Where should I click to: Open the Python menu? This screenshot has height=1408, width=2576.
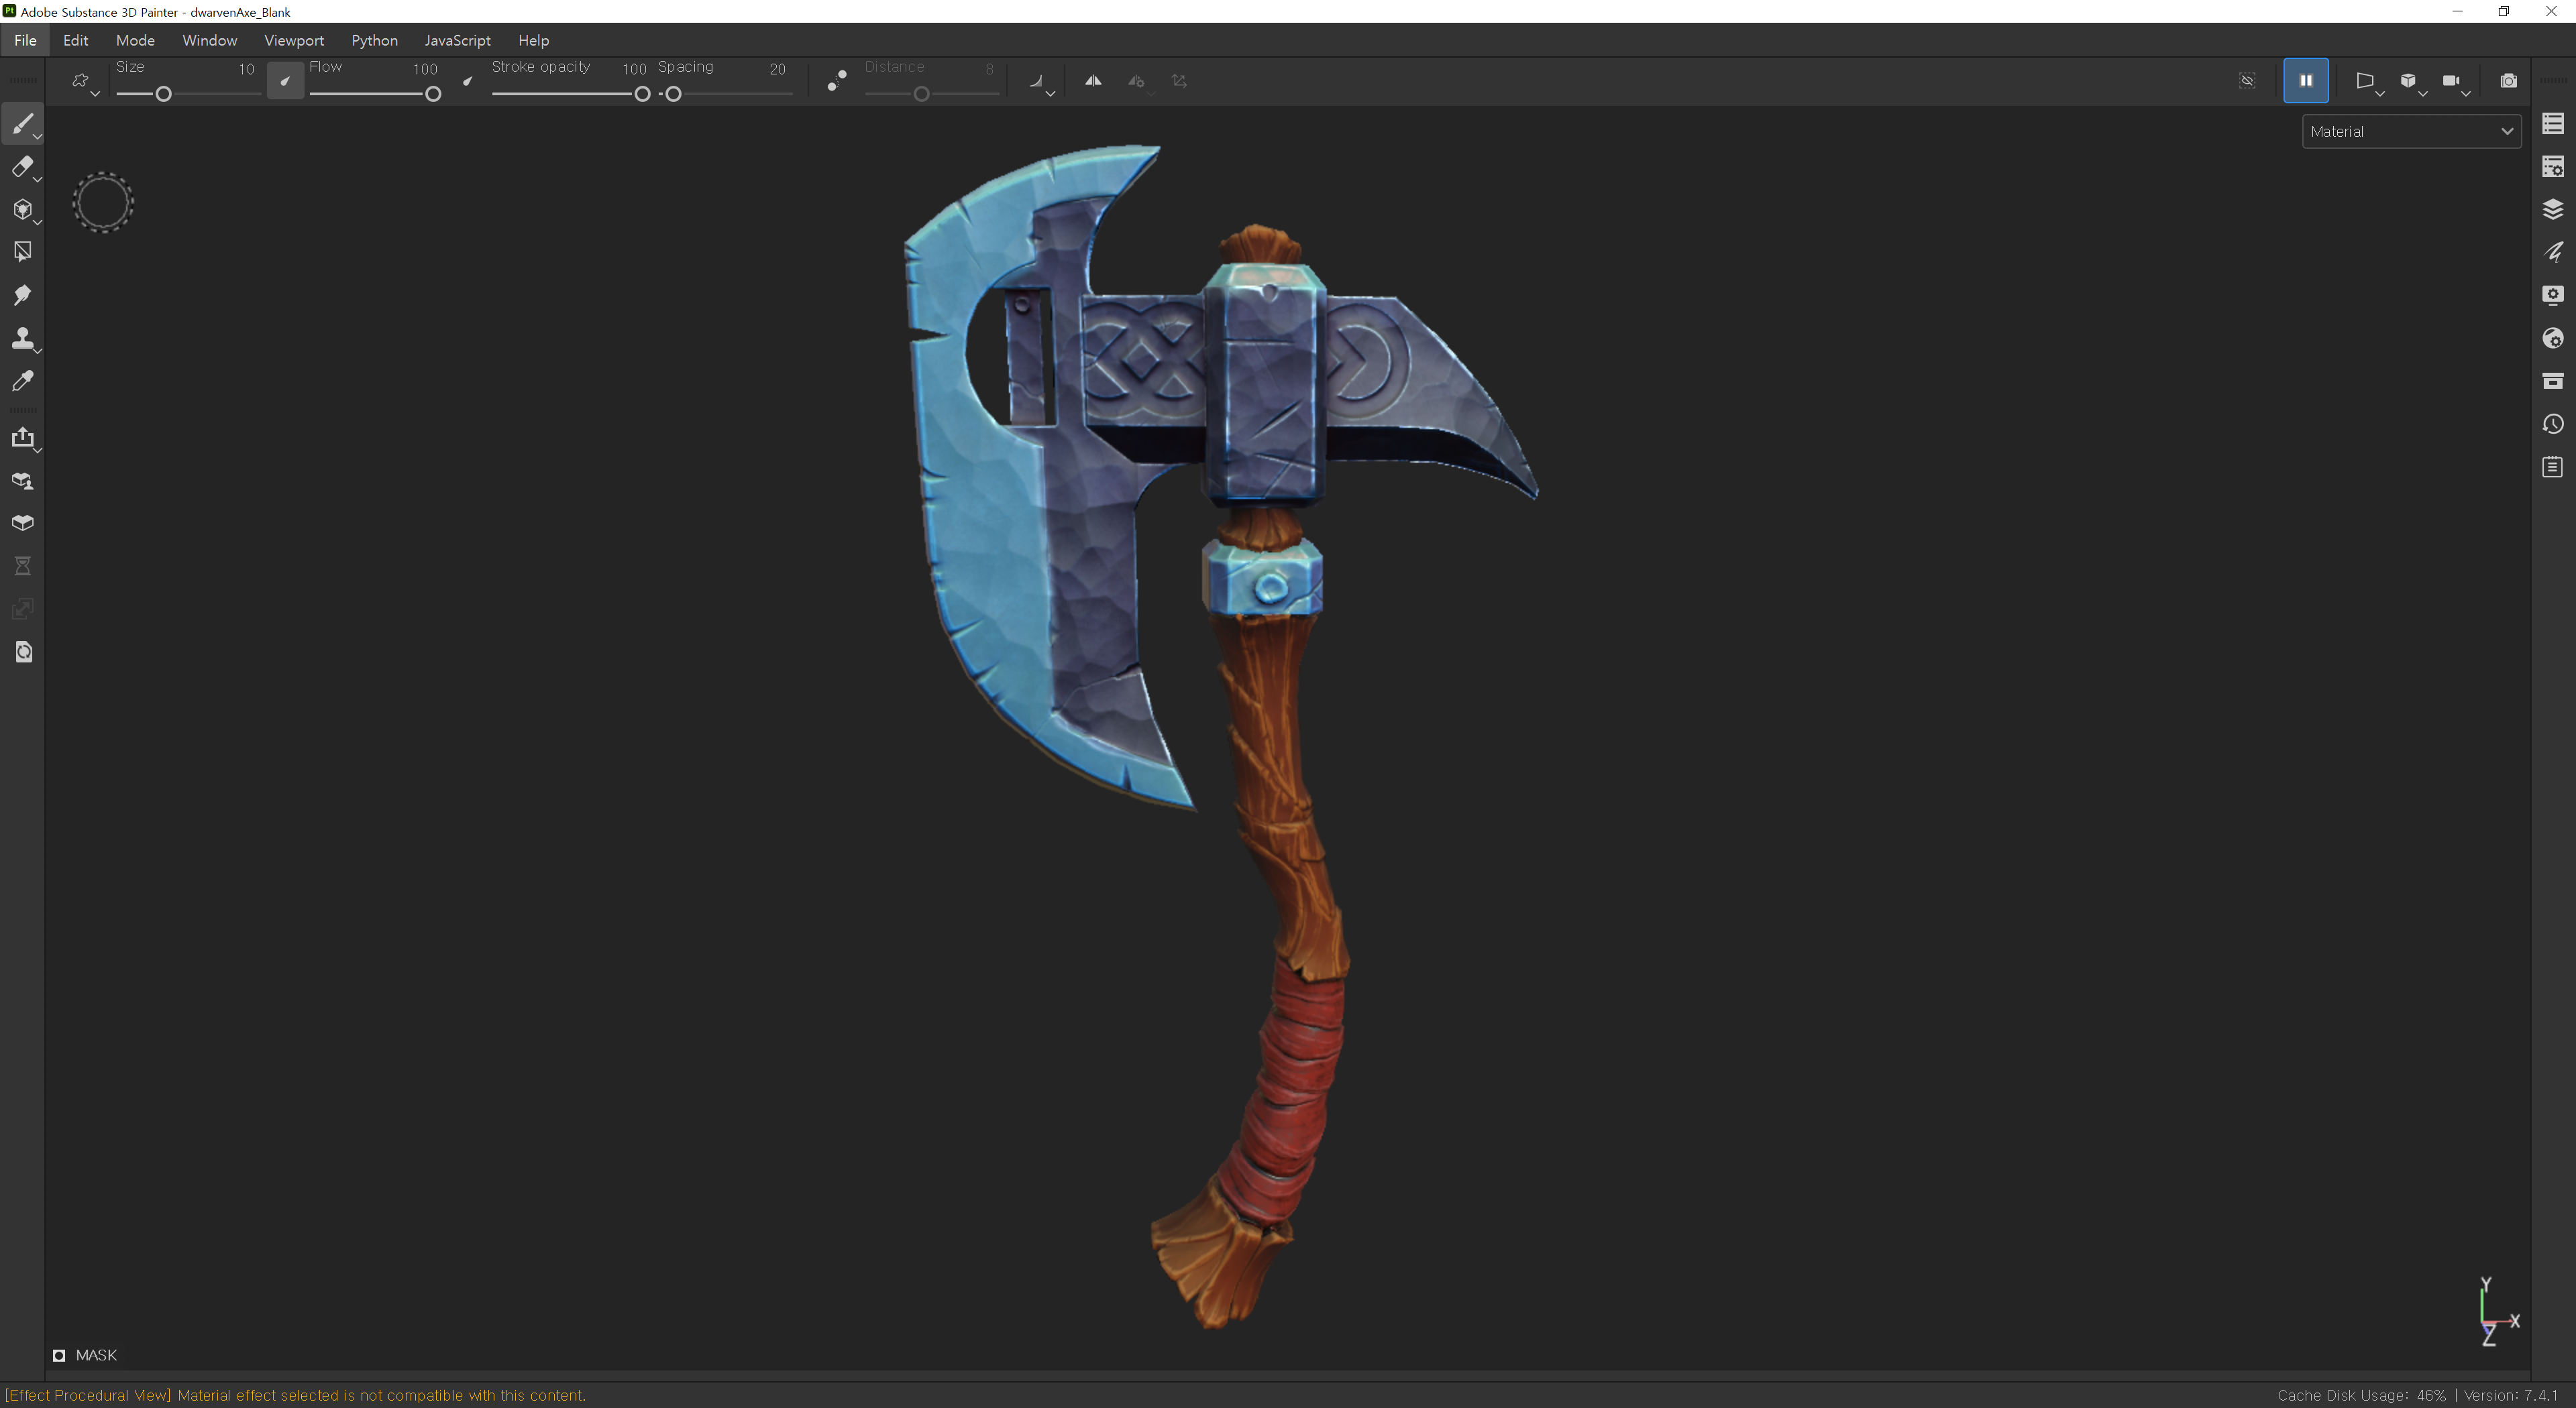[x=374, y=40]
